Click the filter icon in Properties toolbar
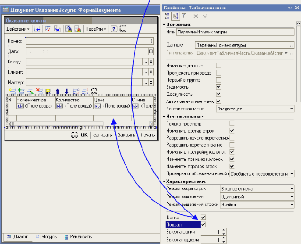This screenshot has width=301, height=244. (x=184, y=16)
